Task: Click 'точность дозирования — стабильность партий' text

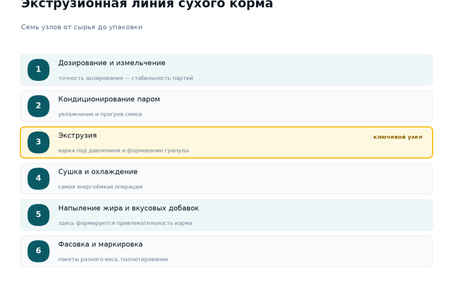Action: pyautogui.click(x=126, y=78)
